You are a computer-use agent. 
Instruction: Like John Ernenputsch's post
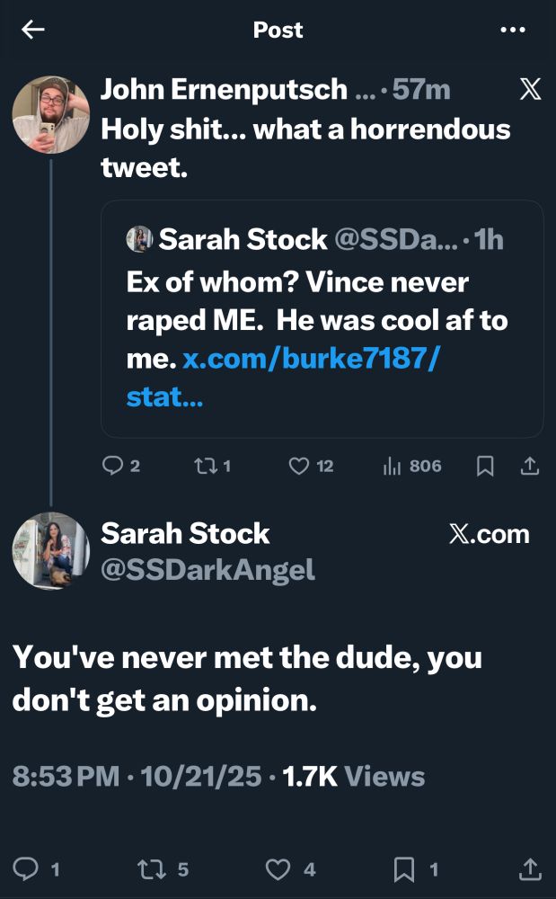299,466
